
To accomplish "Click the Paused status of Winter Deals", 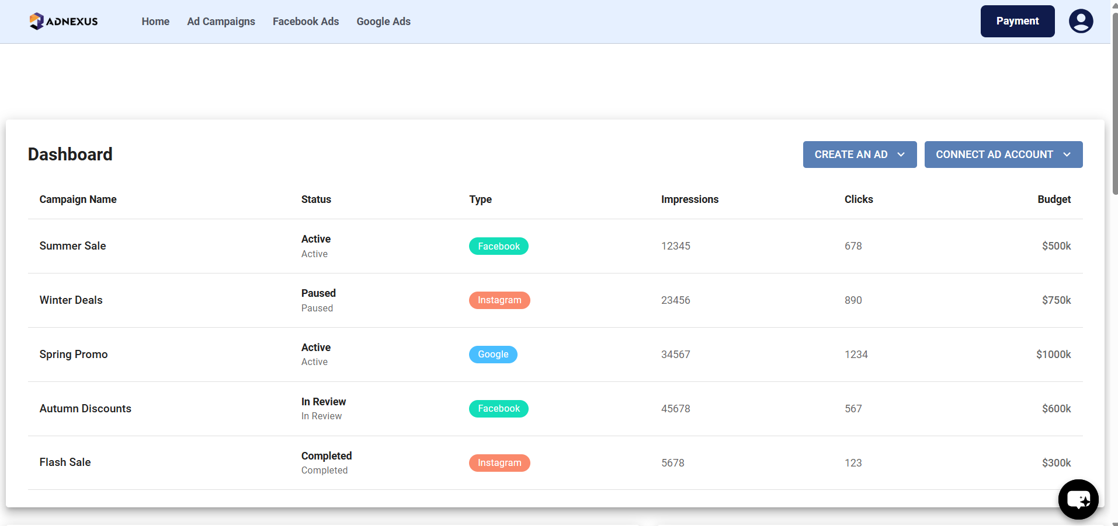I will pos(318,293).
